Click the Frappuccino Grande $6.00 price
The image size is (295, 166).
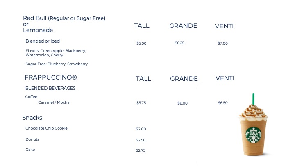[182, 103]
